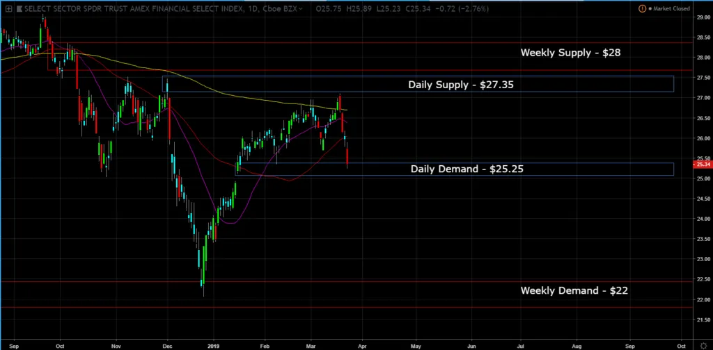The image size is (713, 350).
Task: Select the Weekly Demand - $22 text label
Action: (574, 290)
